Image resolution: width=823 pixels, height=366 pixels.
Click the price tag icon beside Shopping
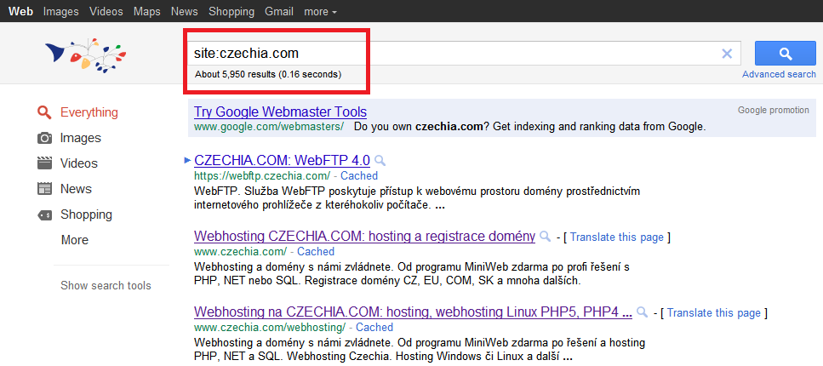tap(44, 214)
